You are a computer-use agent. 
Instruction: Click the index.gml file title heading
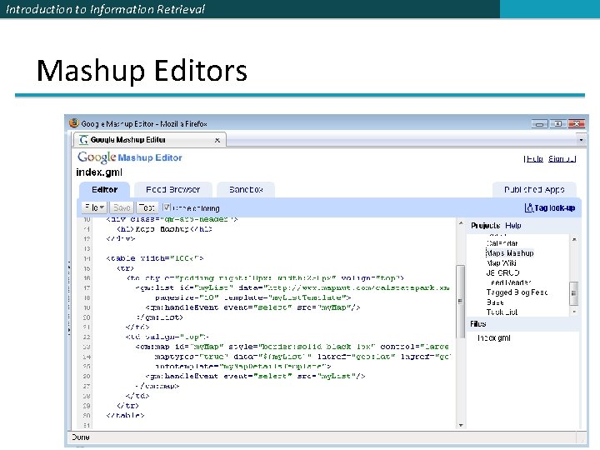(99, 172)
